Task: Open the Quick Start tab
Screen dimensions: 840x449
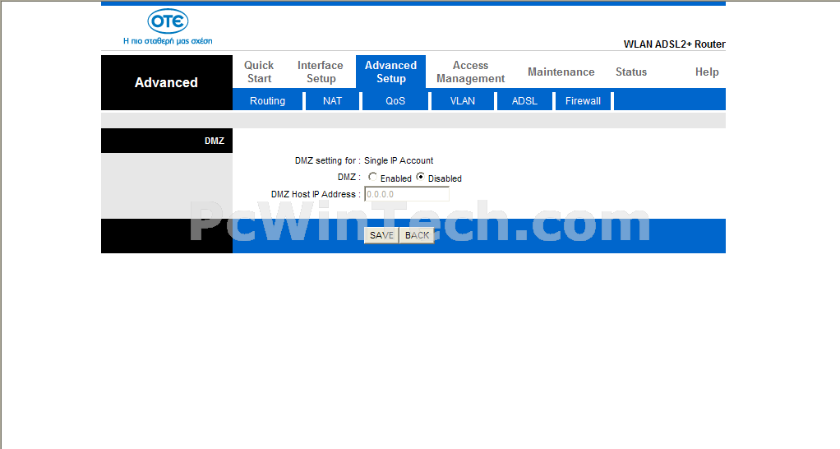Action: point(259,72)
